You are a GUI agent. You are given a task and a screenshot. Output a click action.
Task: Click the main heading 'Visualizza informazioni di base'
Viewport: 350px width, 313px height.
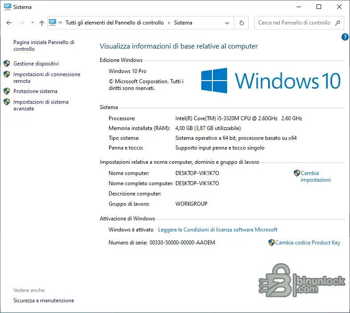pyautogui.click(x=179, y=46)
